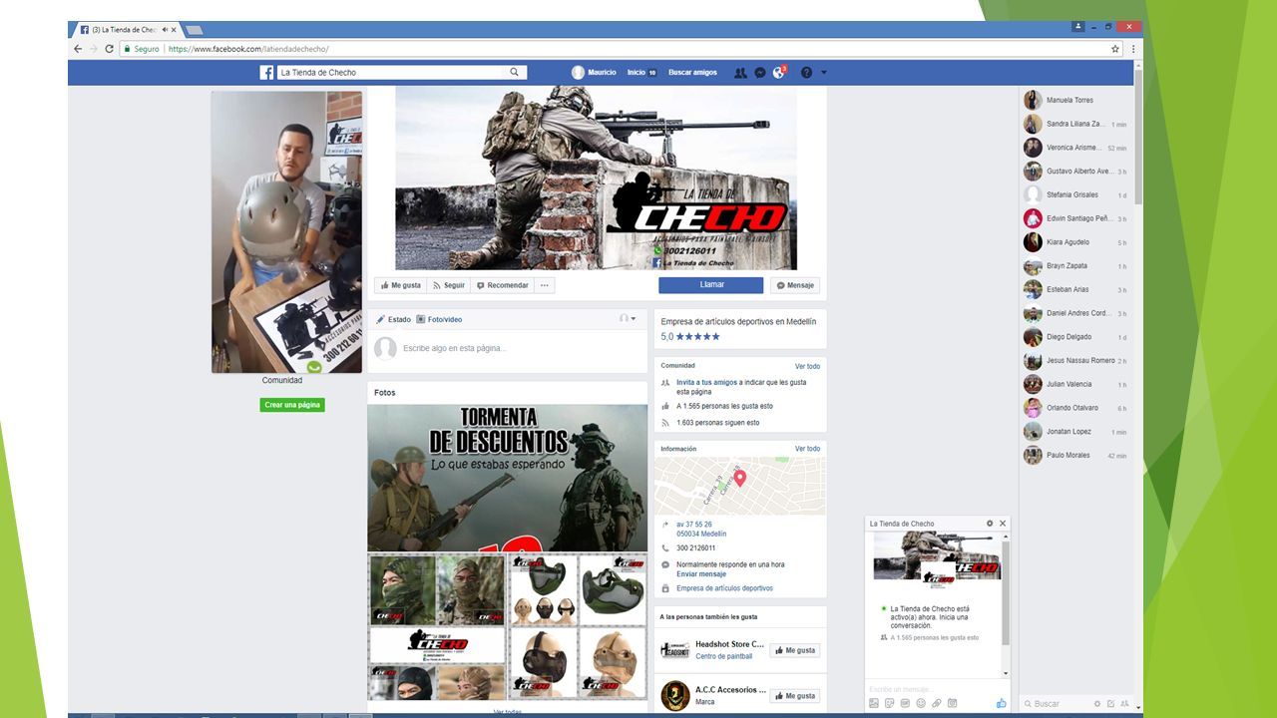This screenshot has height=718, width=1277.
Task: Click the green Crear una página button
Action: pyautogui.click(x=292, y=405)
